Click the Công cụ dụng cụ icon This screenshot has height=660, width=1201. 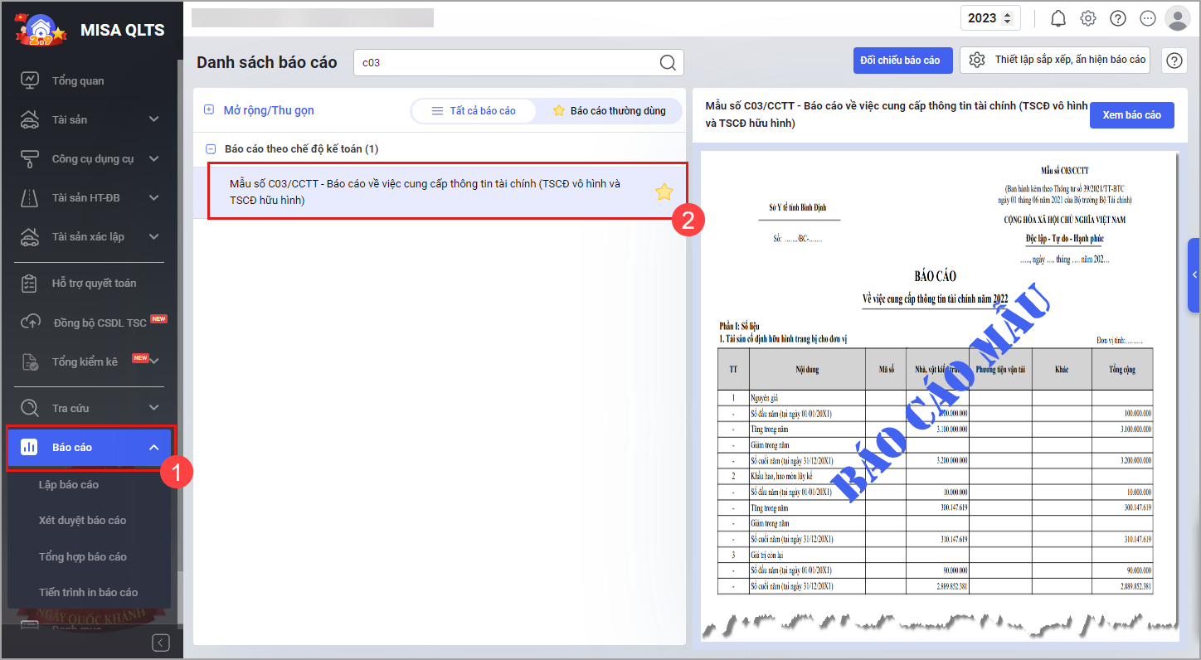coord(30,158)
